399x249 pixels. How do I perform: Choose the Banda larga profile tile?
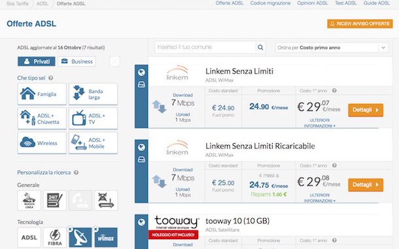click(x=93, y=94)
